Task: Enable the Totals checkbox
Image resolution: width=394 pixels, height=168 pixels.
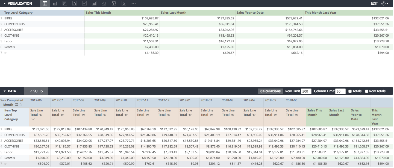Action: click(x=350, y=91)
